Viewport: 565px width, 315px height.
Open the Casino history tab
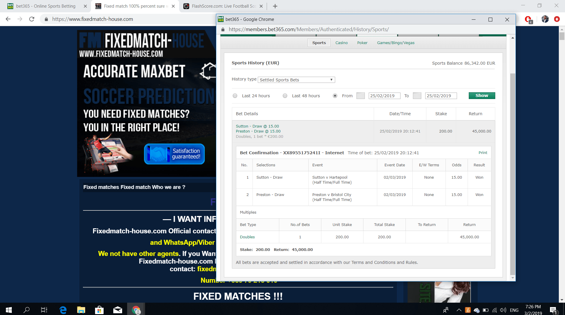[341, 43]
